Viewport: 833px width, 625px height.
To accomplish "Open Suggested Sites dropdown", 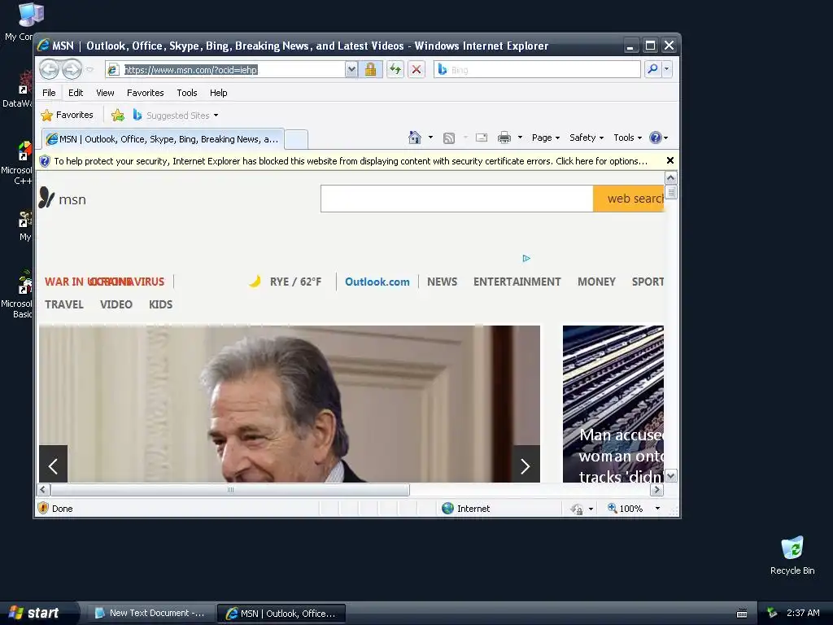I will tap(176, 115).
